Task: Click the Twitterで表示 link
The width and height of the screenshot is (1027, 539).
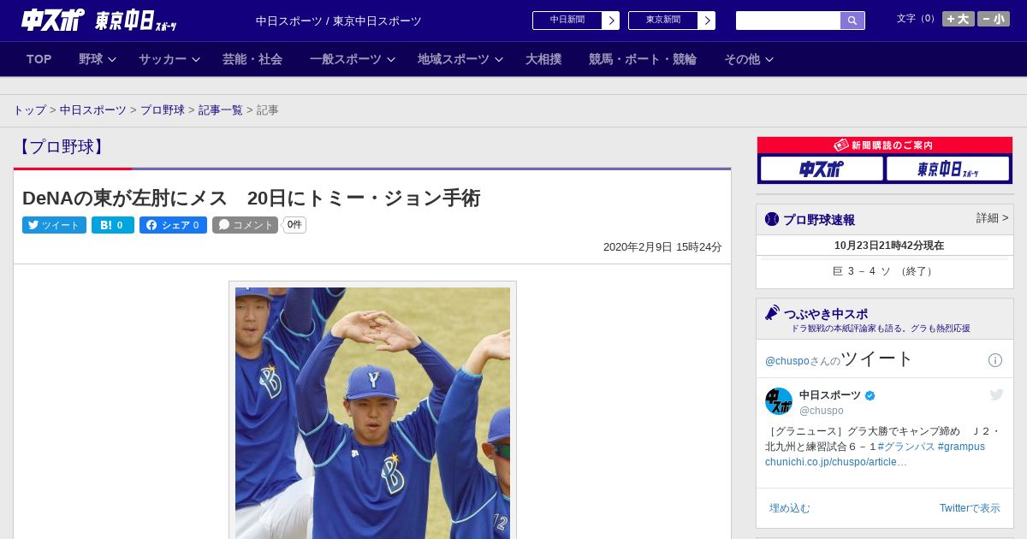Action: [x=970, y=508]
